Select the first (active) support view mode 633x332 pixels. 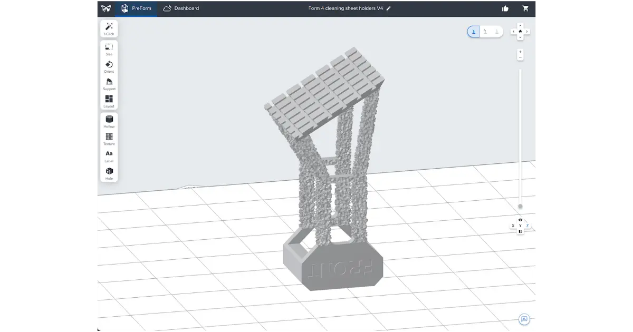[474, 32]
